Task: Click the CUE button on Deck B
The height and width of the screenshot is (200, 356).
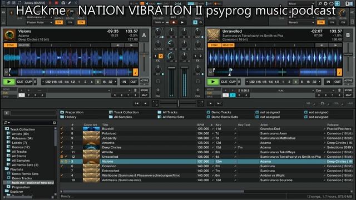Action: coord(224,82)
